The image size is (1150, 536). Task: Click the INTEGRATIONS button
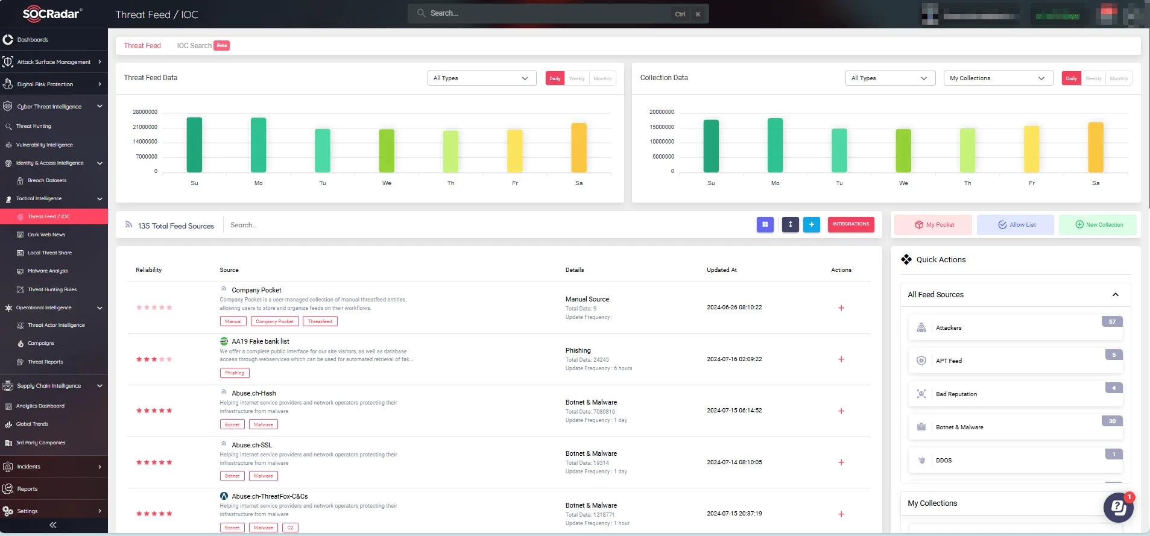tap(851, 224)
